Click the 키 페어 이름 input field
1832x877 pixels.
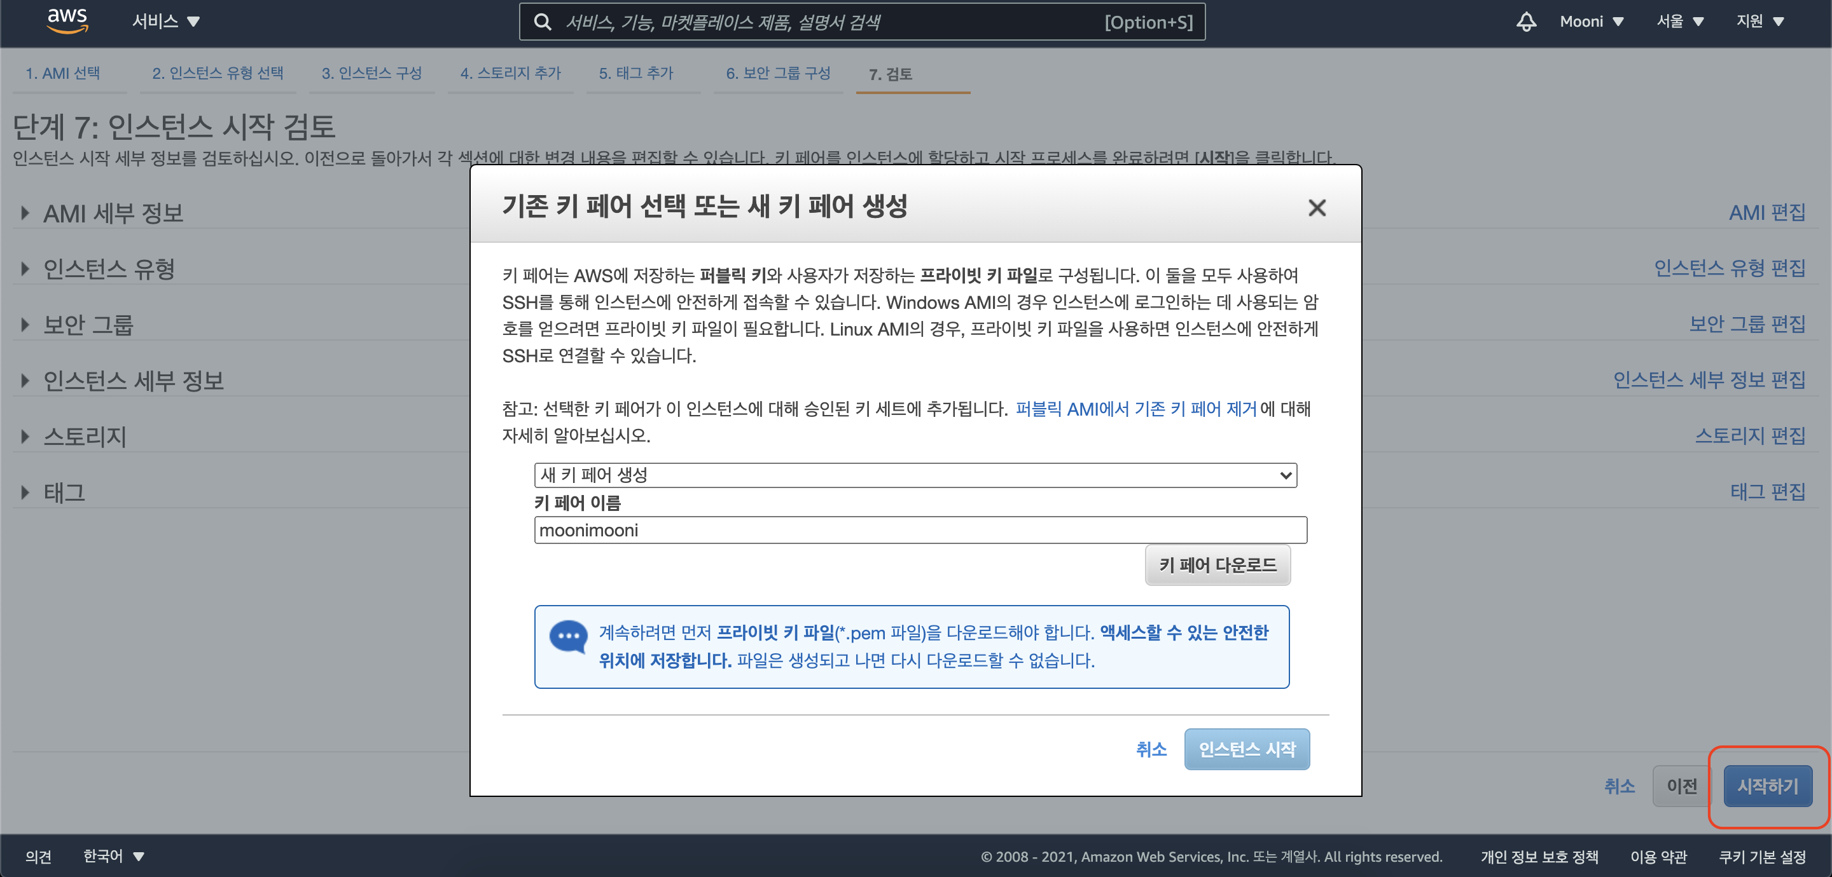pyautogui.click(x=920, y=530)
